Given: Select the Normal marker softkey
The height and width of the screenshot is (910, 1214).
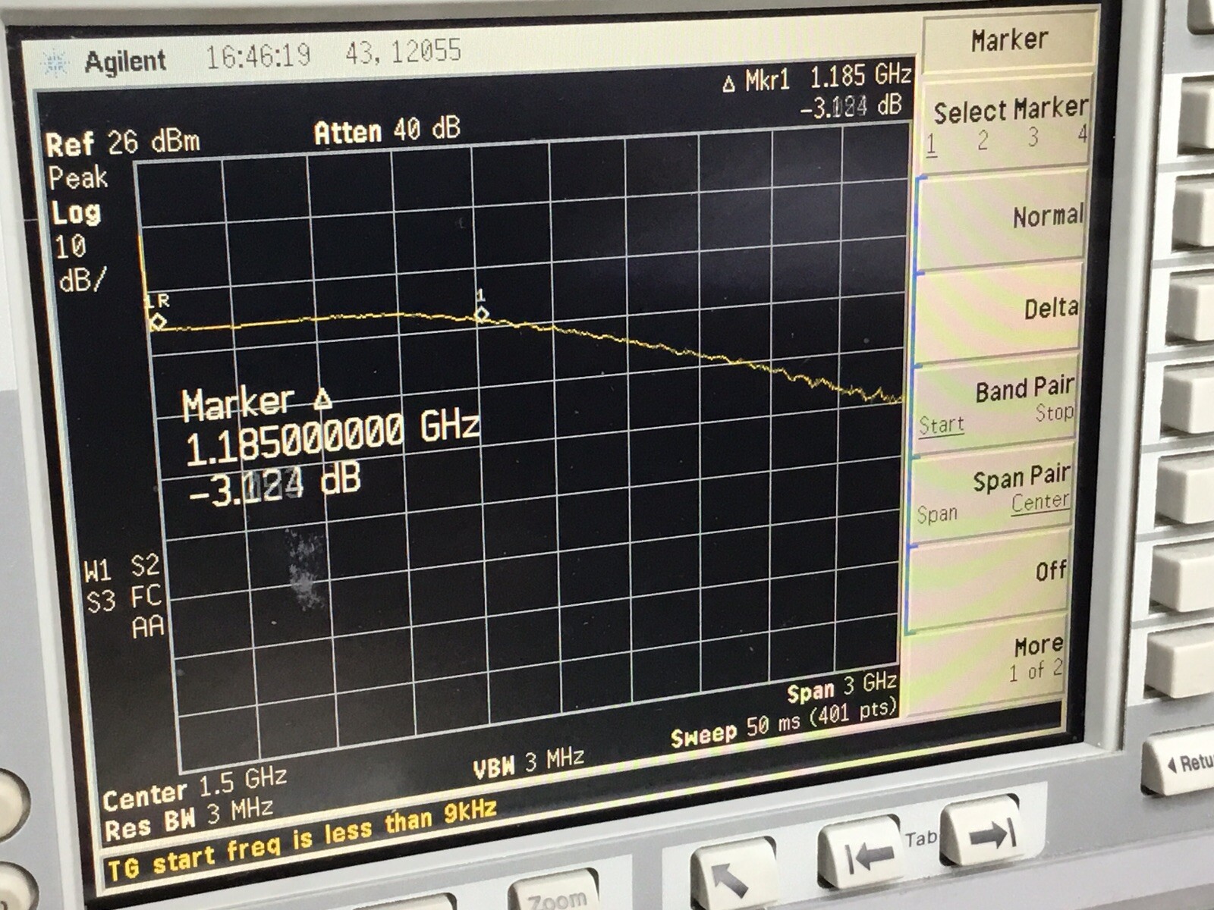Looking at the screenshot, I should 1002,219.
